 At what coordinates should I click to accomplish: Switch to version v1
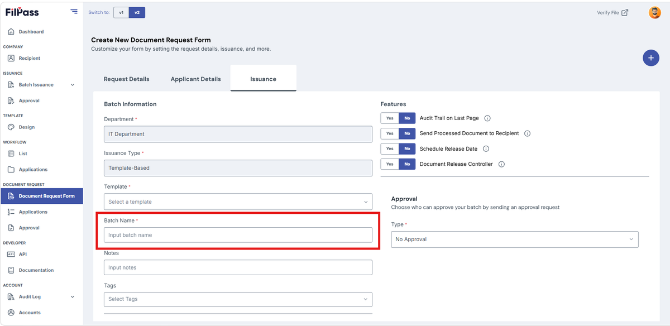pyautogui.click(x=121, y=12)
